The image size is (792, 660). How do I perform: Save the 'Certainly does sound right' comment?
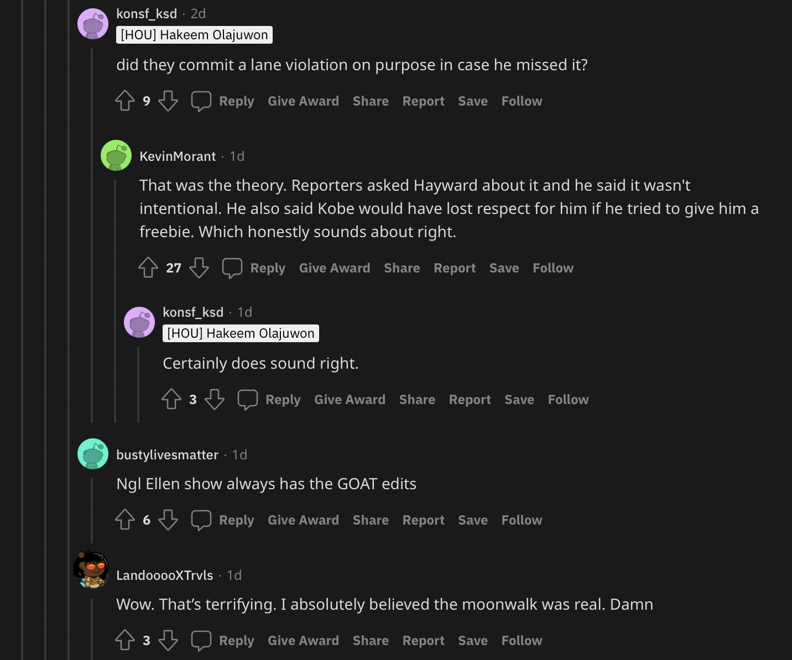point(519,400)
